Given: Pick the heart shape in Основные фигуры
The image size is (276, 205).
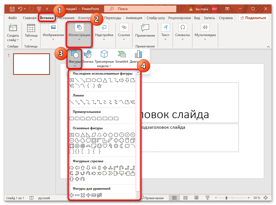Looking at the screenshot, I should 105,146.
